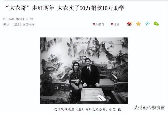This screenshot has width=168, height=113.
Task: Click the reporter wearing glasses
Action: click(75, 76)
